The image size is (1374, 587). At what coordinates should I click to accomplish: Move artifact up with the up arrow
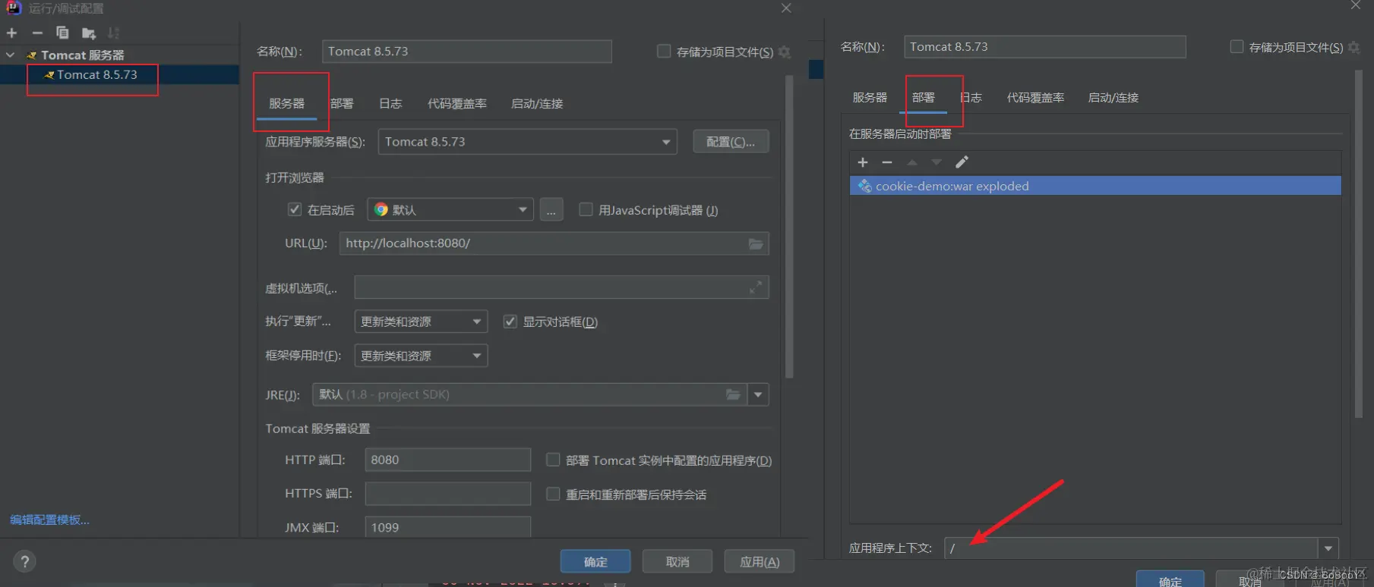click(x=912, y=162)
